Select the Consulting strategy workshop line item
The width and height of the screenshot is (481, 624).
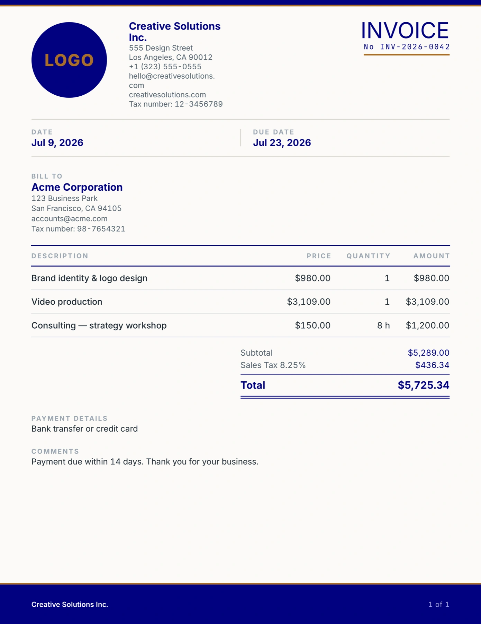click(241, 325)
